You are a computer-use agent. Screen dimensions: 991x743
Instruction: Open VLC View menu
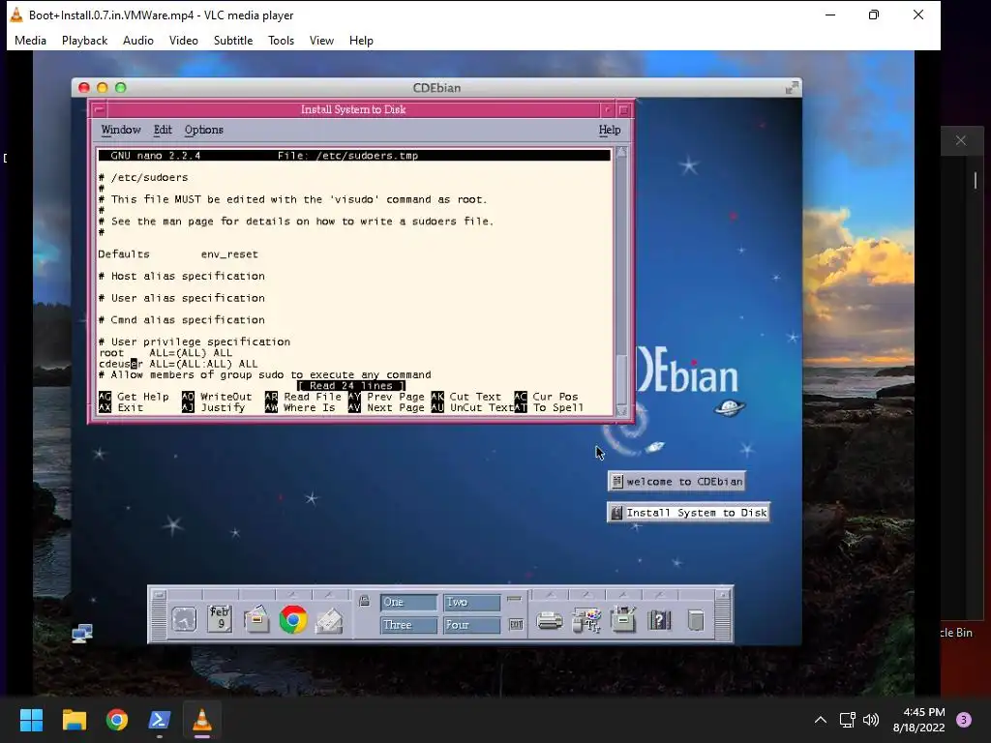pos(321,41)
